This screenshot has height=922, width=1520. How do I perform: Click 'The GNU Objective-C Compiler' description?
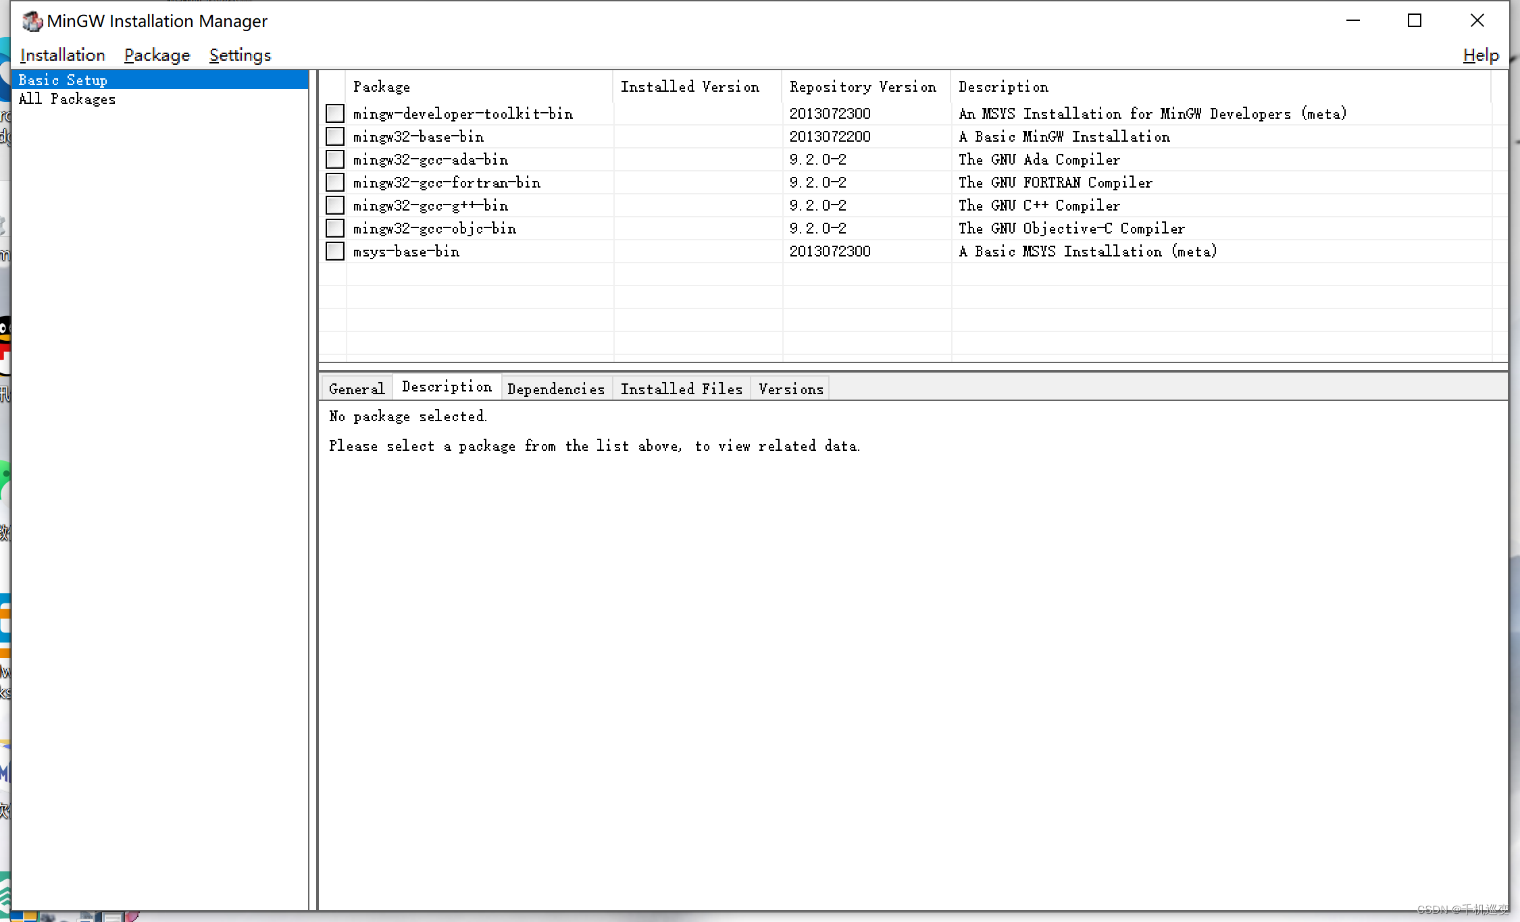coord(1071,228)
